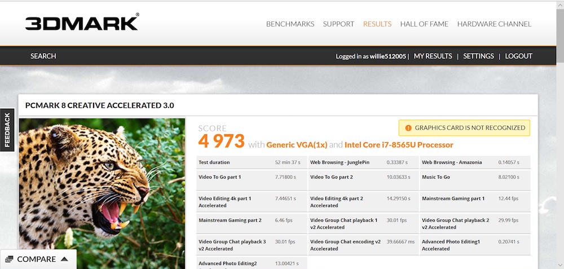Click Video To Go part 1 label

coord(220,177)
